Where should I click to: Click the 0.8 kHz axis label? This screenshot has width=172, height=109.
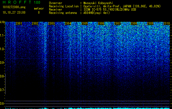(2, 76)
